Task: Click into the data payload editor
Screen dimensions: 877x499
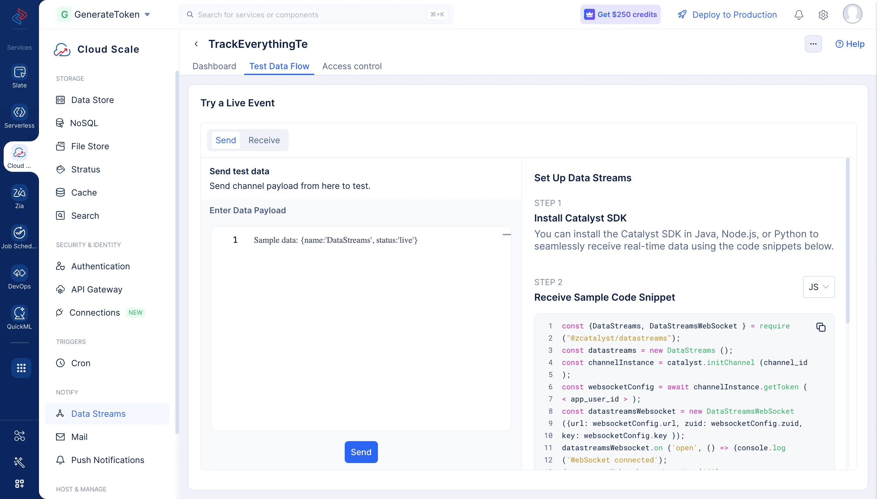Action: click(x=361, y=328)
